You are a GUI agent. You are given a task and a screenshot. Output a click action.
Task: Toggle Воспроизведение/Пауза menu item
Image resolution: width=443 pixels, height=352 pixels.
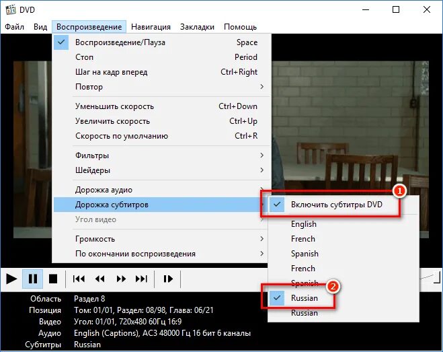point(161,42)
